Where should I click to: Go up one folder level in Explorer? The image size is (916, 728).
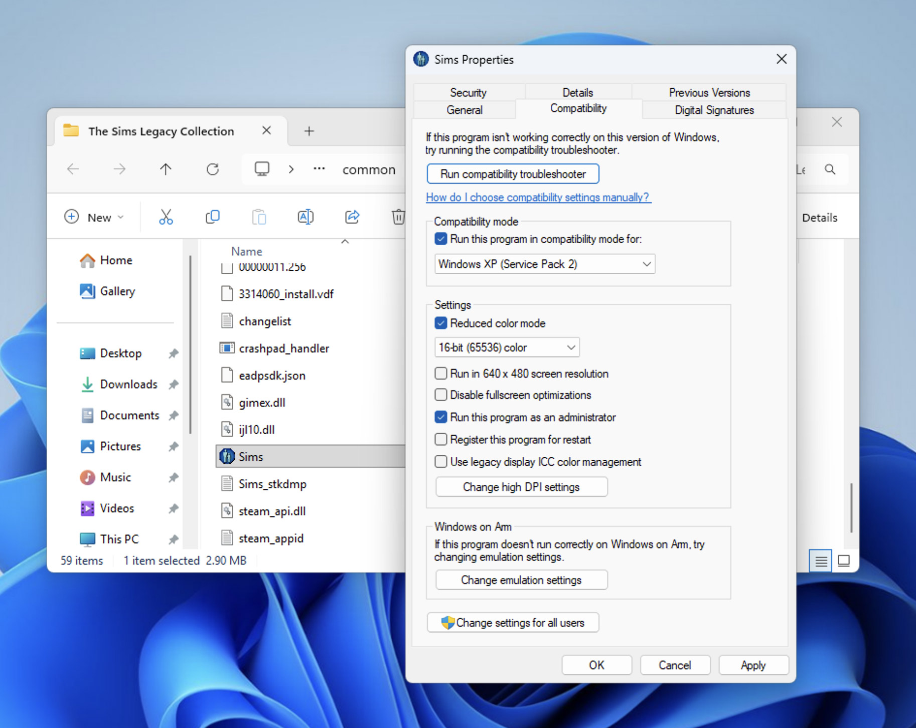[x=166, y=169]
